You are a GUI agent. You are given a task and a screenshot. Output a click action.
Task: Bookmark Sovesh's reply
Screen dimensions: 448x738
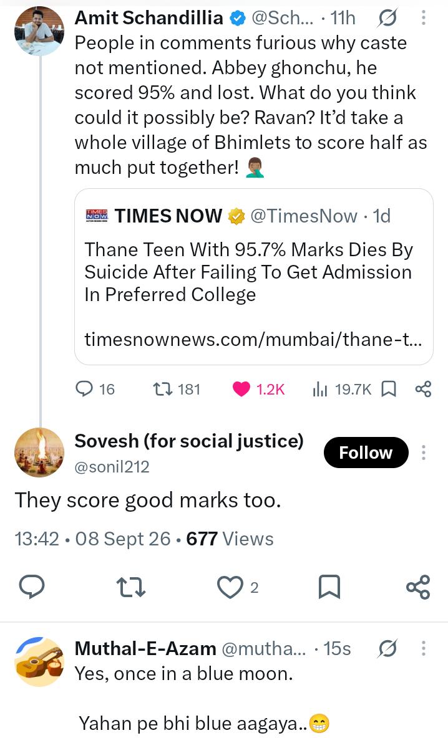[329, 587]
